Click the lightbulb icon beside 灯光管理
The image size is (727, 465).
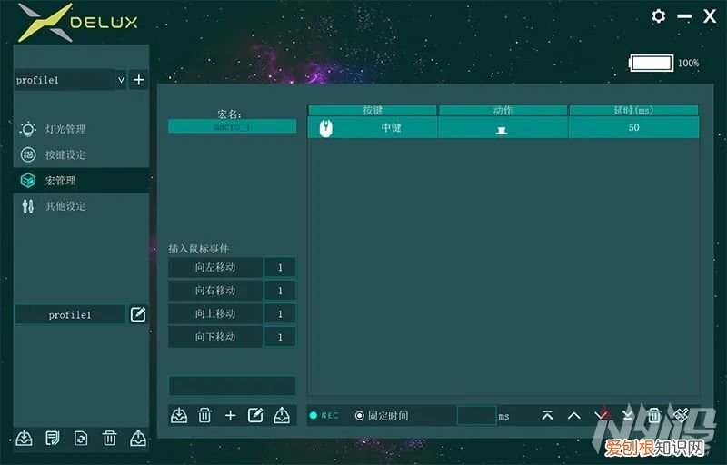tap(28, 129)
